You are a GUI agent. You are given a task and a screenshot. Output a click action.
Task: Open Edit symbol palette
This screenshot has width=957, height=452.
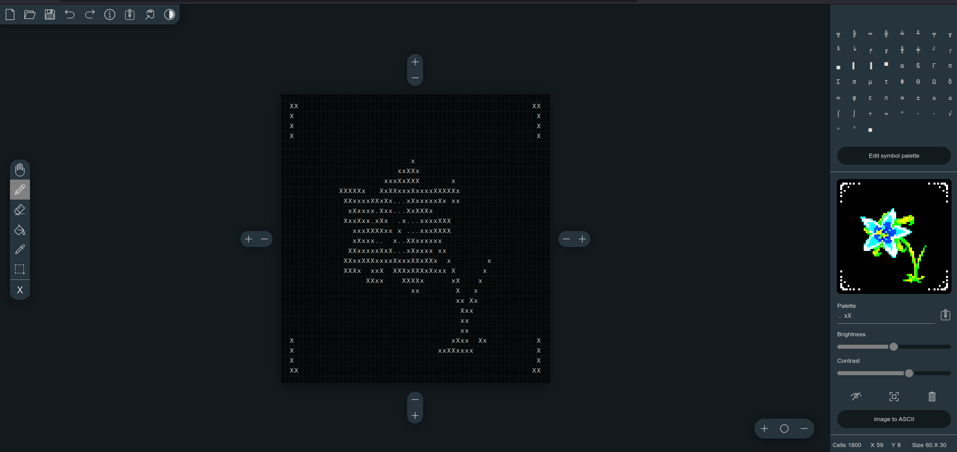894,156
